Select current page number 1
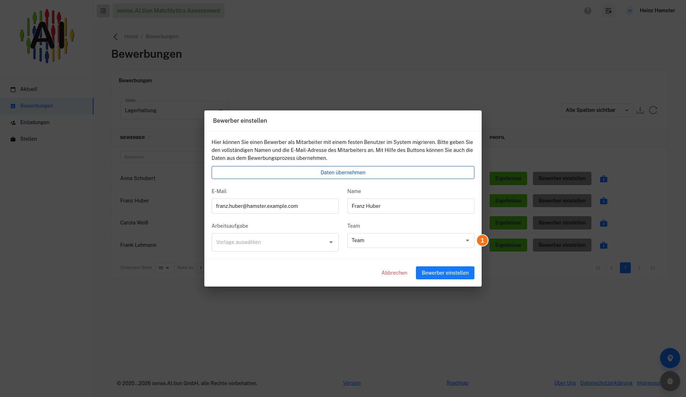The image size is (686, 397). click(x=625, y=268)
